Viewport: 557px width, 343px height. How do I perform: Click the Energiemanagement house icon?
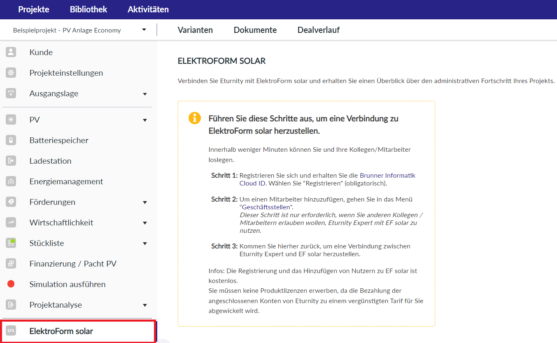[11, 181]
